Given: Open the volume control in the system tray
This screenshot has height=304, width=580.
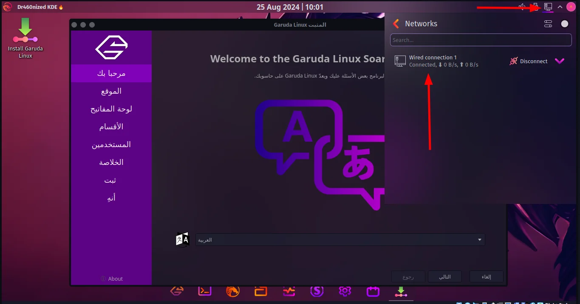Looking at the screenshot, I should coord(523,7).
